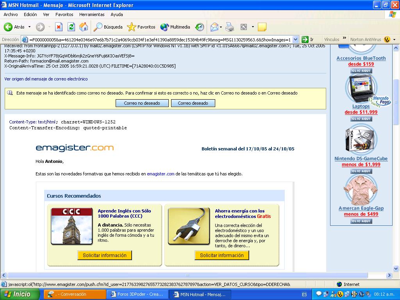Mark message as Correo deseado

click(193, 103)
